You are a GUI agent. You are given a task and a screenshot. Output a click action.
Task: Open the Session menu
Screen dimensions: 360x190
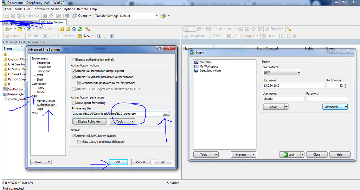(56, 9)
